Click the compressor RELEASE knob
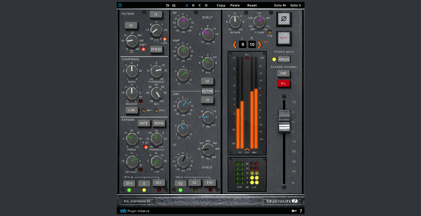This screenshot has width=421, height=216. coord(132,93)
